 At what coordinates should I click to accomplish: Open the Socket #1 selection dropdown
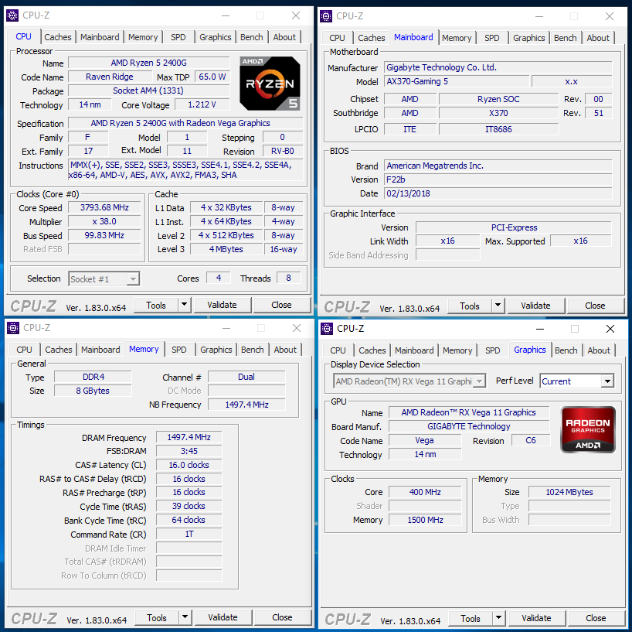104,278
